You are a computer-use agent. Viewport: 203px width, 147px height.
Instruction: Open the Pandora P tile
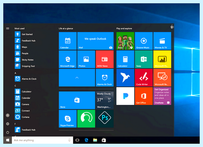[125, 96]
